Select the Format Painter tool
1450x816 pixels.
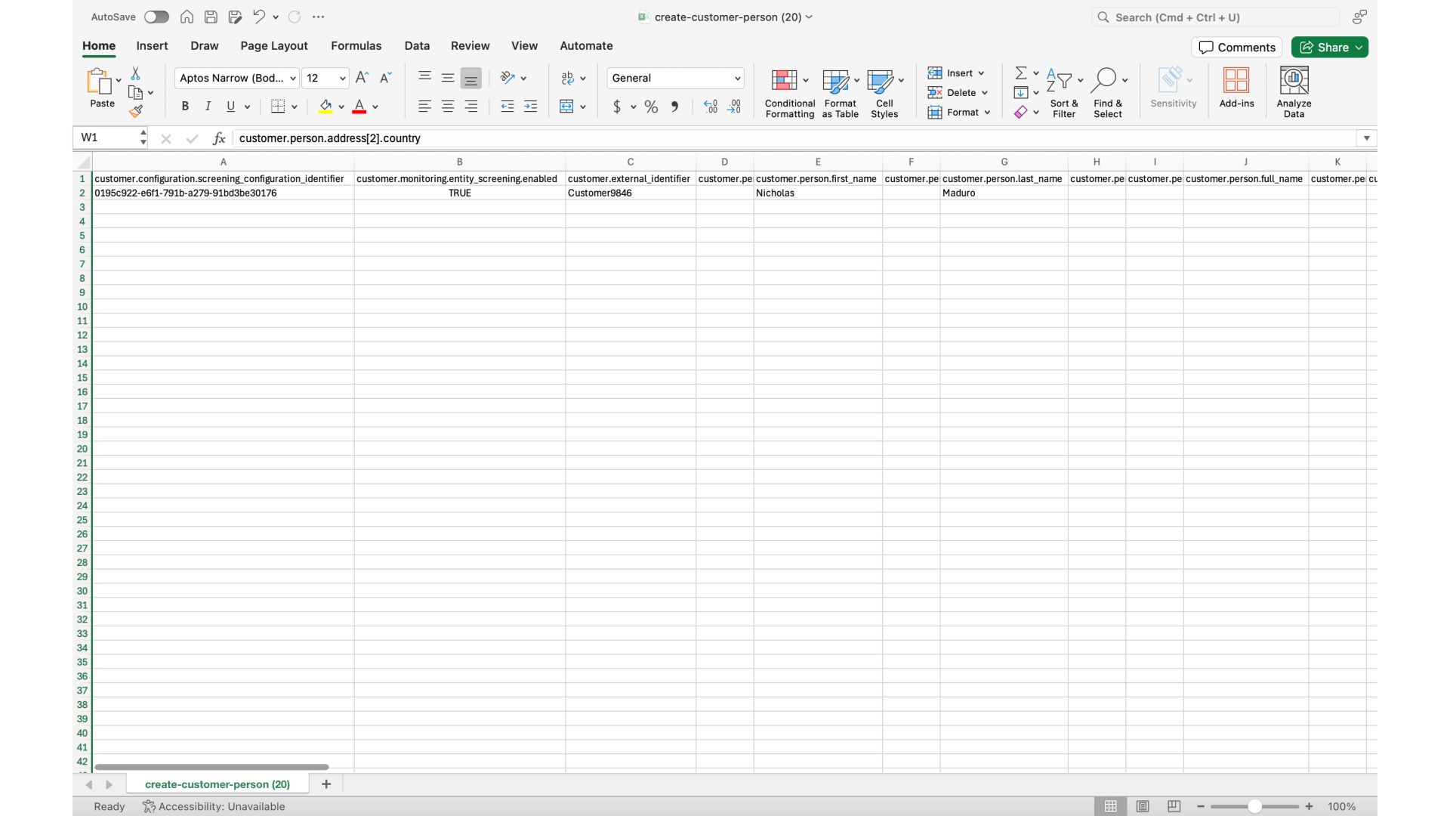[137, 110]
